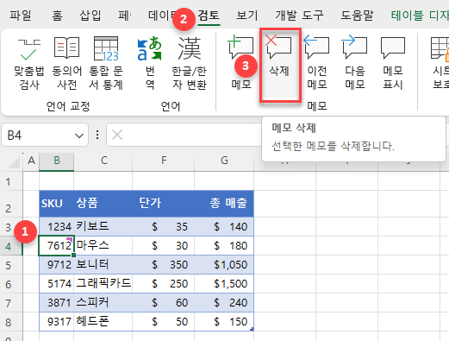
Task: Select the 모니터 product cell
Action: click(103, 265)
